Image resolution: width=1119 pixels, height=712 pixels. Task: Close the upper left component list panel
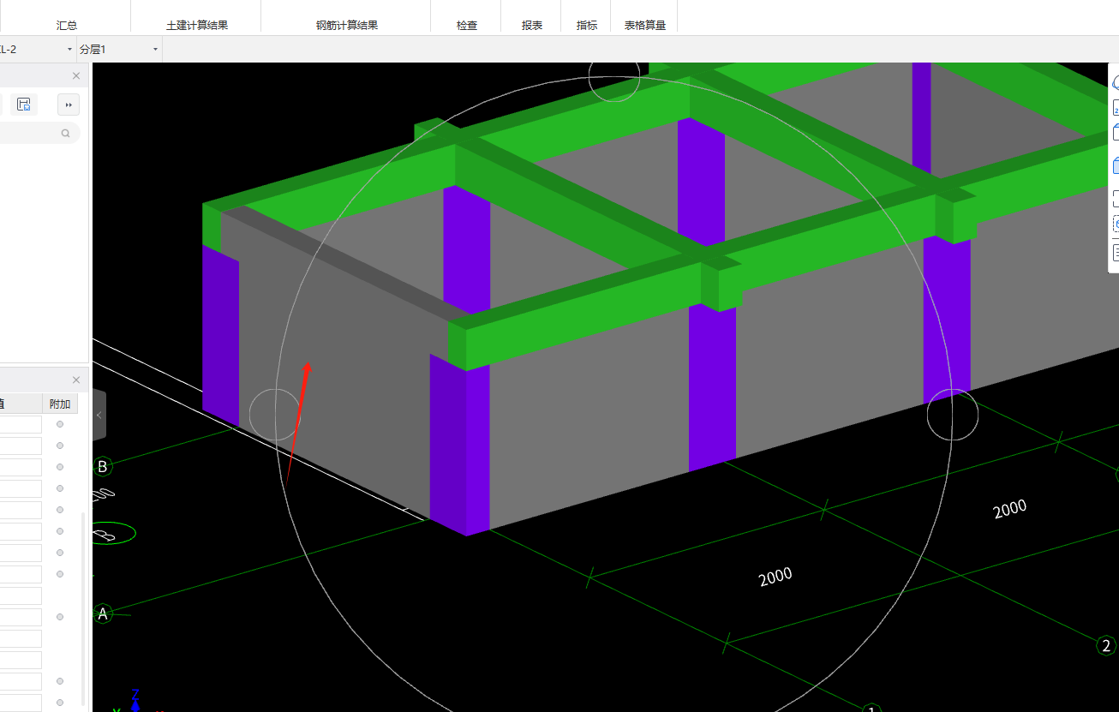76,75
